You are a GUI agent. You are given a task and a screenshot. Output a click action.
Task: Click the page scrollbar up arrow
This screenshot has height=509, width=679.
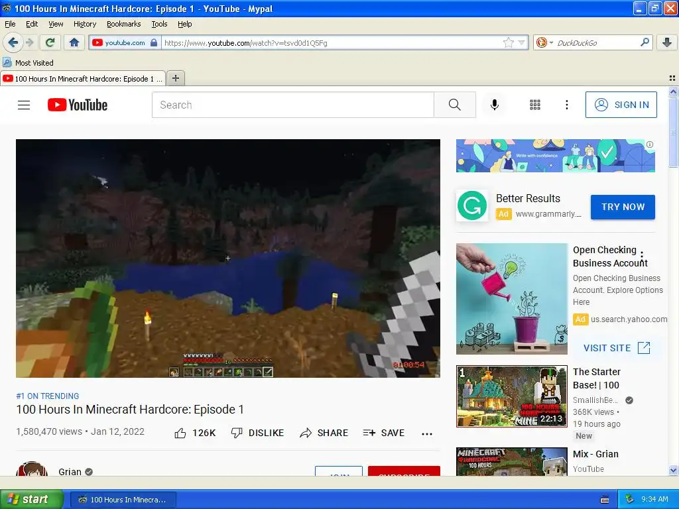[x=673, y=91]
